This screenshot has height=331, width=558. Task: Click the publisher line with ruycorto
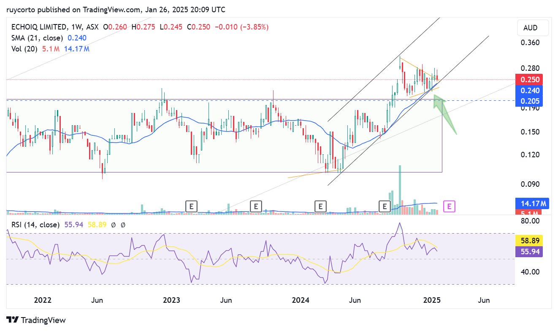coord(116,9)
